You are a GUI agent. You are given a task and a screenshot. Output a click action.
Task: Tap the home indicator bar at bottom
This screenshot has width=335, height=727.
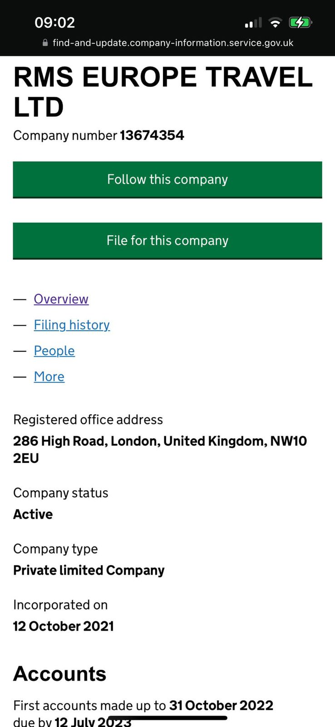pos(167,718)
